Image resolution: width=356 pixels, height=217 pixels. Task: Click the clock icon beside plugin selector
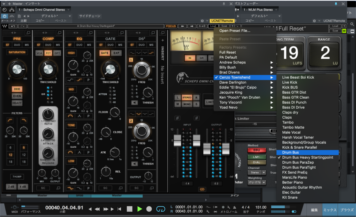click(x=4, y=9)
